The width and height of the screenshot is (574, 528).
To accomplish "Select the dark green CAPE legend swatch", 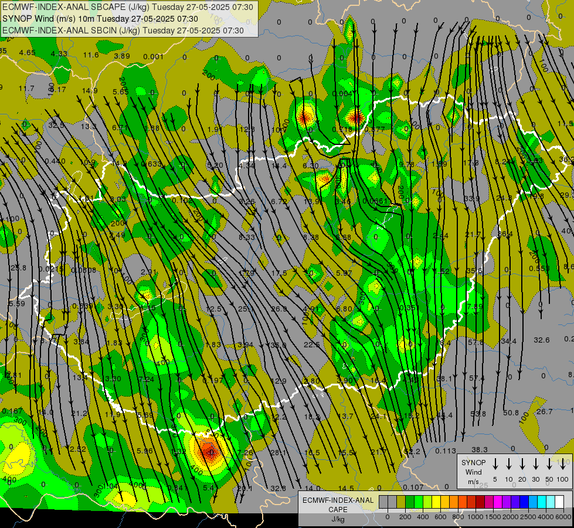I will (410, 502).
